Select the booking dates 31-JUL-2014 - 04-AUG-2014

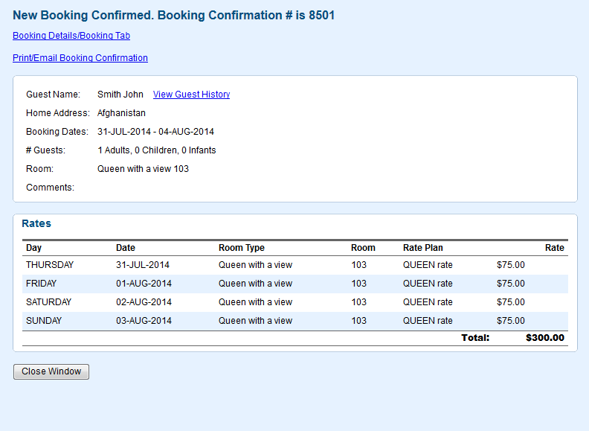tap(155, 132)
